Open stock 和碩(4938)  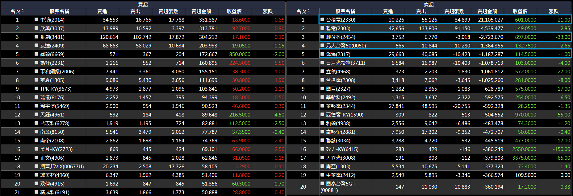point(338,123)
